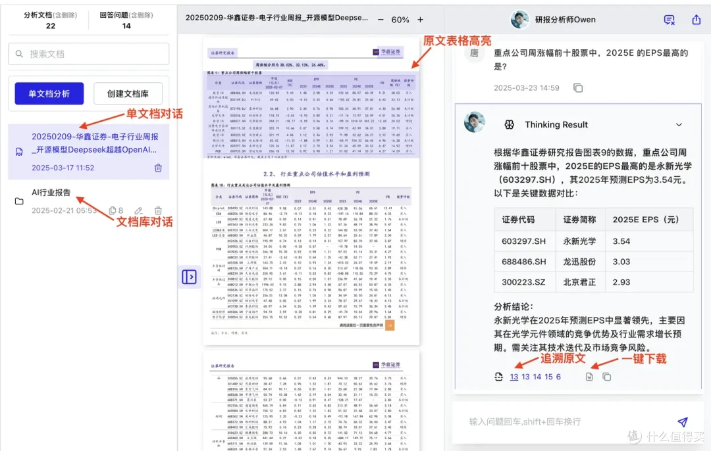Download the answer as a Word document icon
The height and width of the screenshot is (451, 711).
point(589,377)
